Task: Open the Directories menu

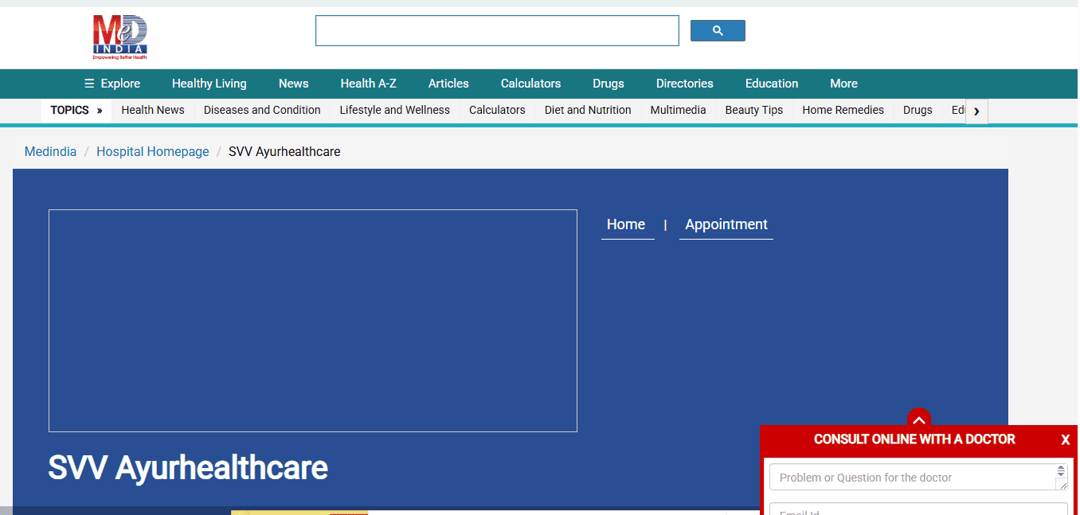Action: (x=685, y=84)
